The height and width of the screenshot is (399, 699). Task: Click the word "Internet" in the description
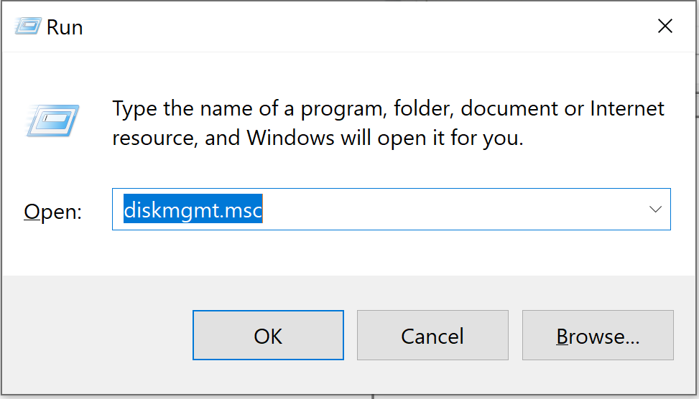click(626, 109)
